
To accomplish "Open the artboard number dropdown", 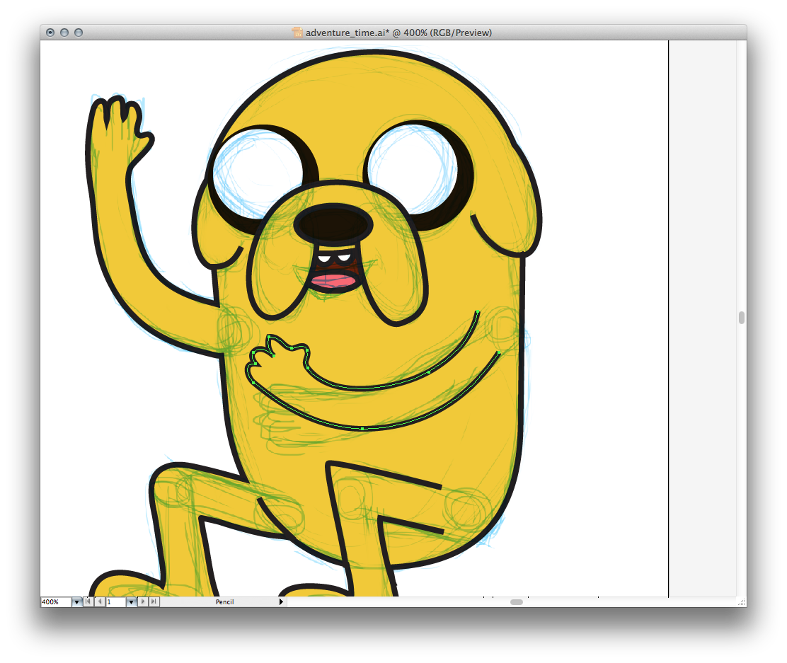I will point(131,602).
